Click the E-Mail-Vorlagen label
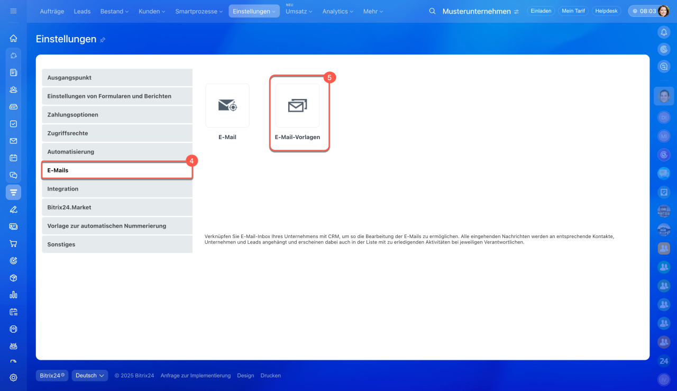The width and height of the screenshot is (677, 391). [x=297, y=137]
